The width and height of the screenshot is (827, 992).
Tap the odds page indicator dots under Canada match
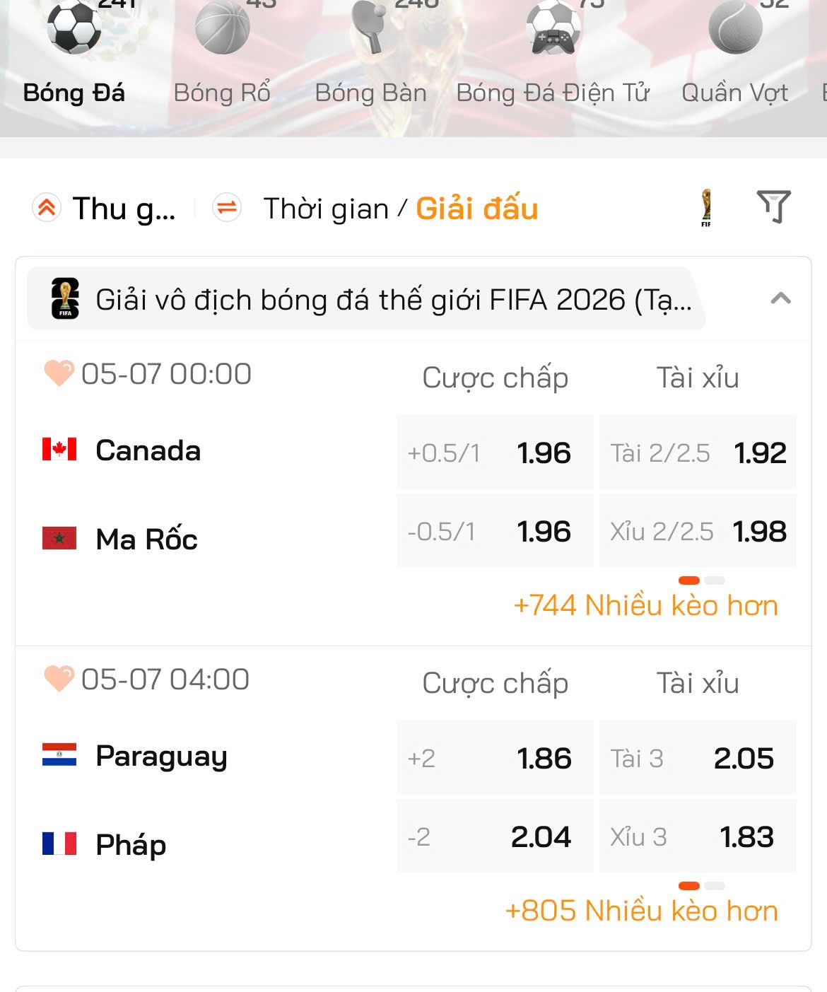click(702, 580)
